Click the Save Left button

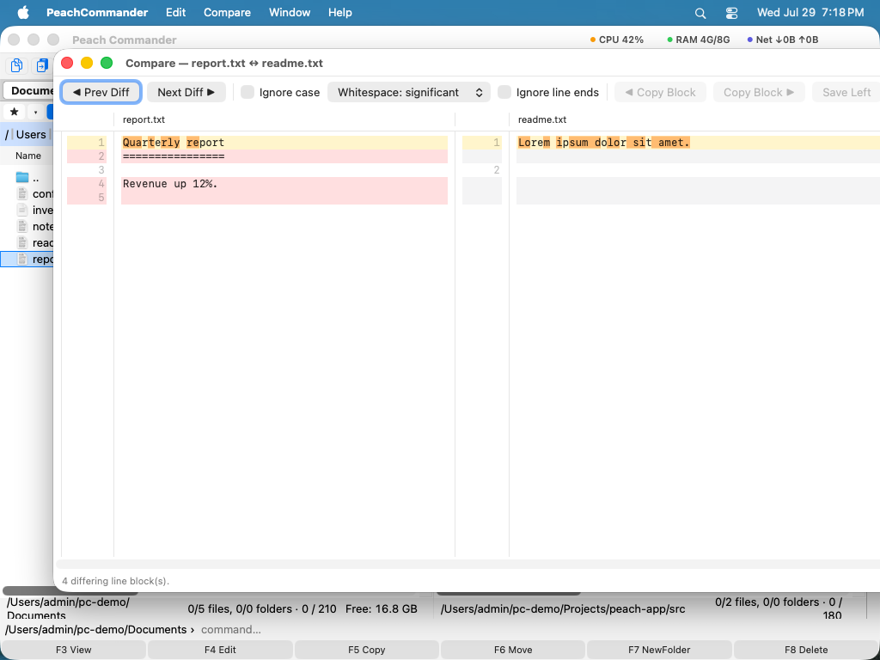pyautogui.click(x=846, y=92)
